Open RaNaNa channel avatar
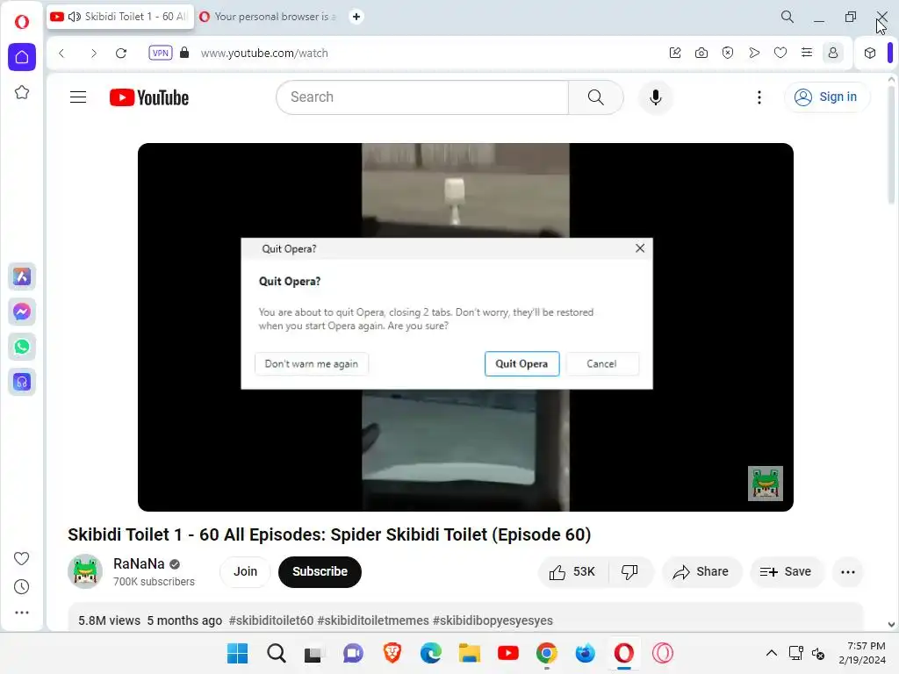This screenshot has height=674, width=899. (x=85, y=571)
